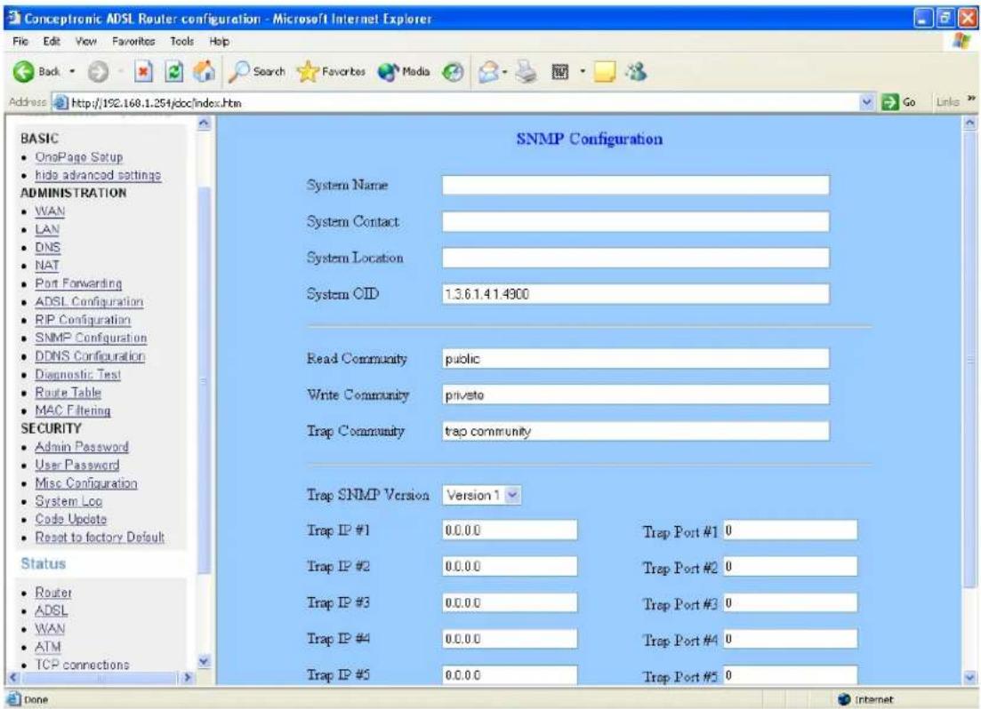Open Favorites star toolbar button
The width and height of the screenshot is (981, 709).
(x=331, y=72)
